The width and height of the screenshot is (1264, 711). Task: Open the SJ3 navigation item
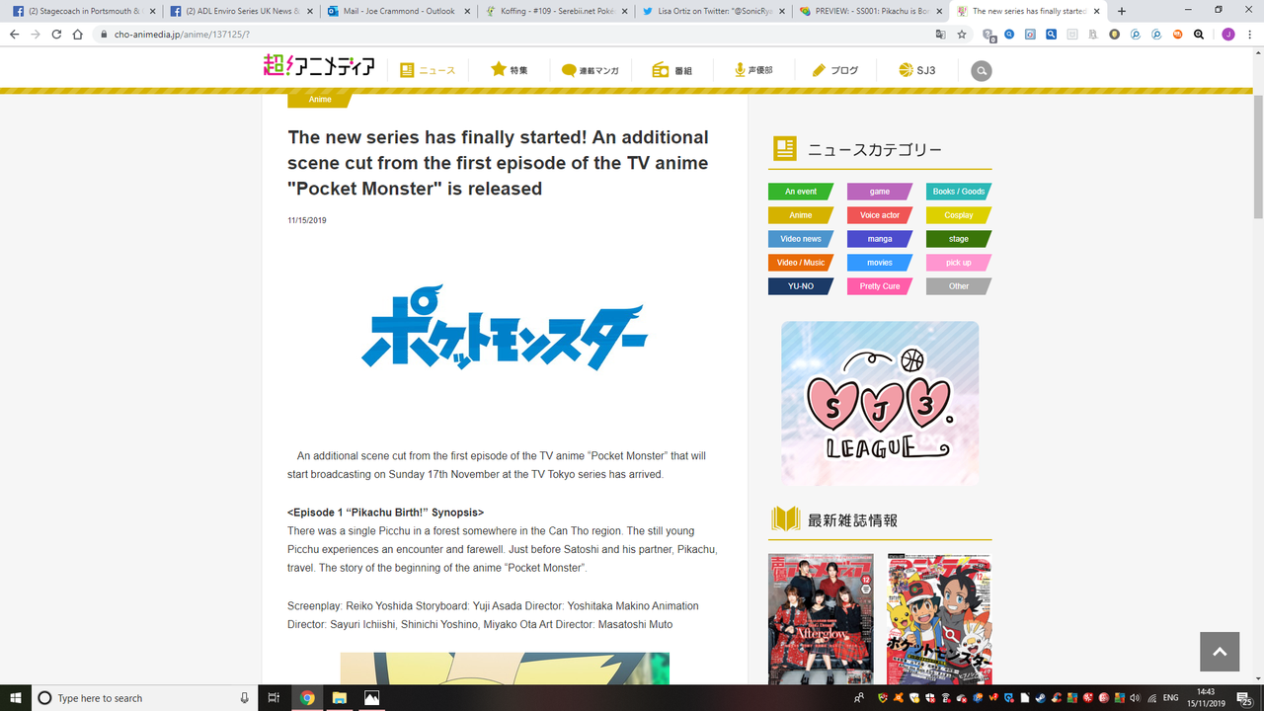tap(917, 70)
